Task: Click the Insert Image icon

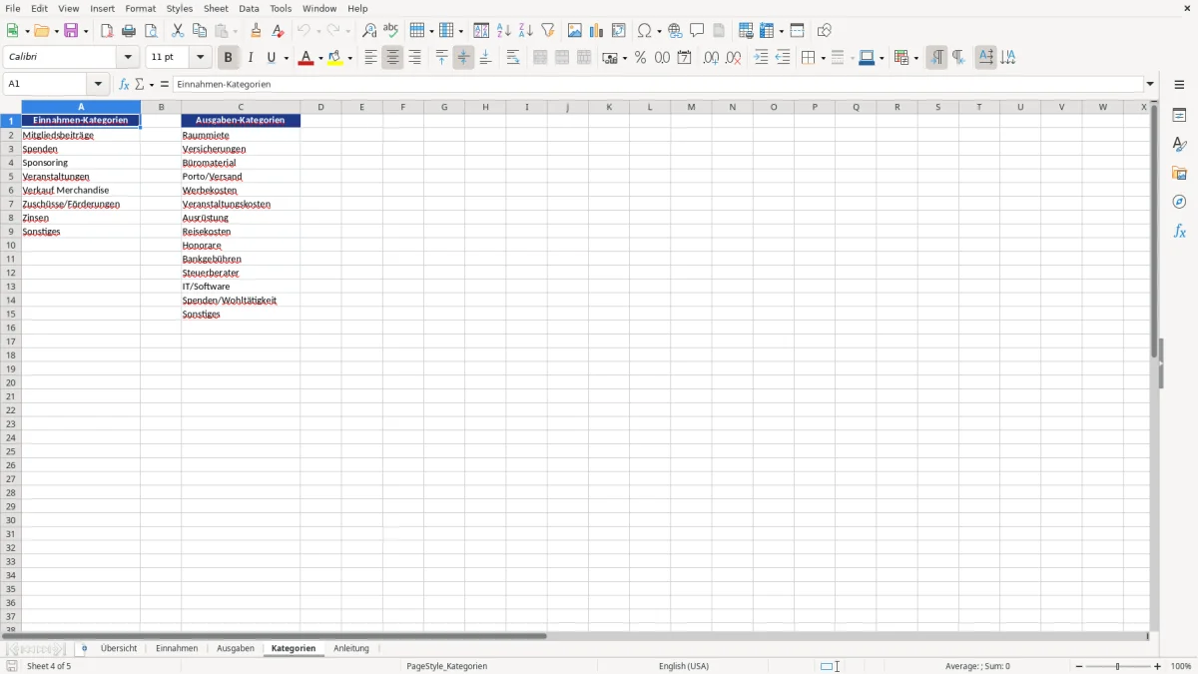Action: tap(574, 31)
